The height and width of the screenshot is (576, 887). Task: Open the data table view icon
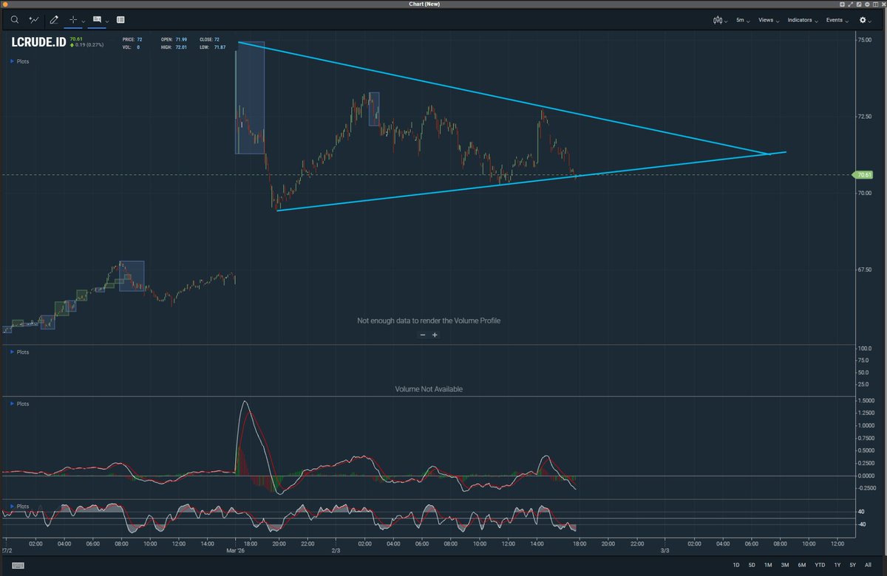[x=120, y=20]
